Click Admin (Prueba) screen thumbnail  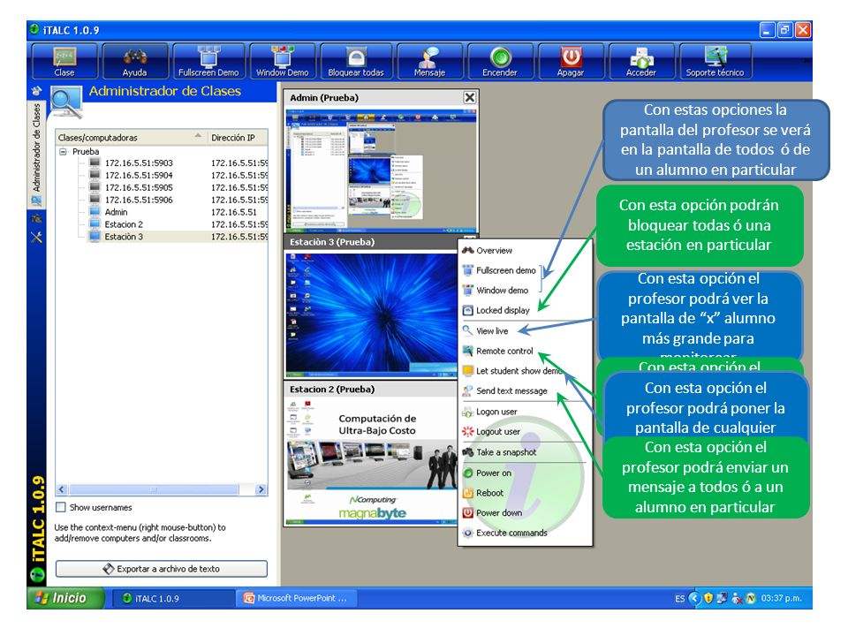point(381,170)
